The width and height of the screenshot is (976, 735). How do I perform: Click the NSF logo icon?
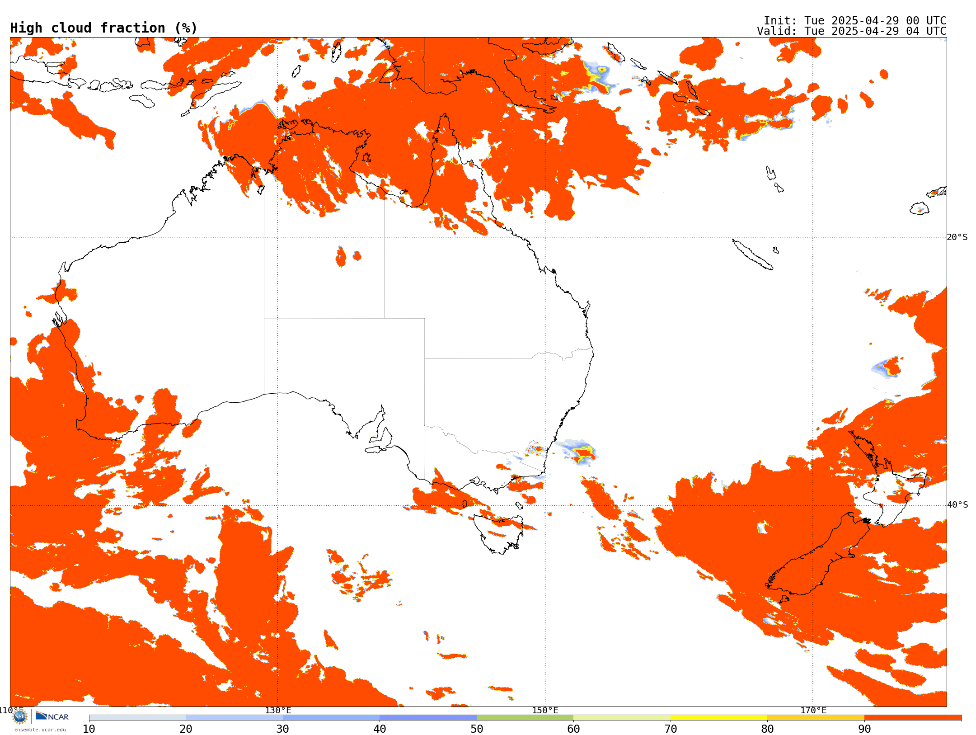pyautogui.click(x=20, y=716)
